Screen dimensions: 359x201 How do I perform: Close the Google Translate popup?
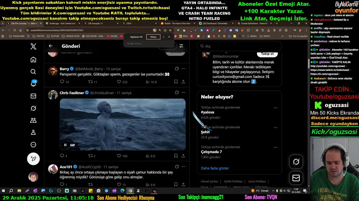(169, 37)
